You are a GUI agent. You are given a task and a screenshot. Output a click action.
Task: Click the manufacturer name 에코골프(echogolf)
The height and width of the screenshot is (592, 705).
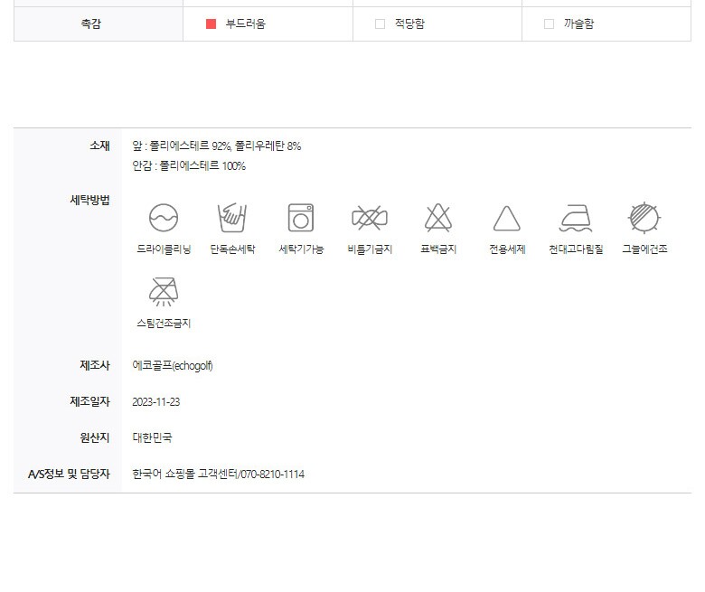[173, 366]
